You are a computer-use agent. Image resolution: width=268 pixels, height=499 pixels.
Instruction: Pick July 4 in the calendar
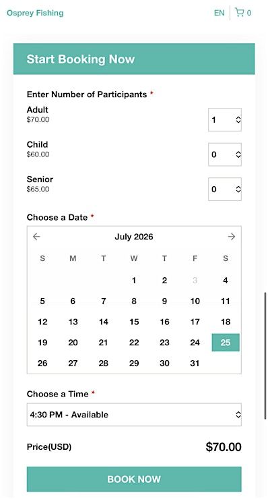[226, 281]
